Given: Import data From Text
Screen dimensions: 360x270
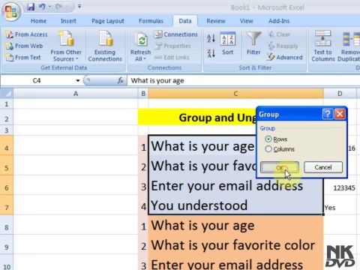Looking at the screenshot, I should [x=23, y=58].
